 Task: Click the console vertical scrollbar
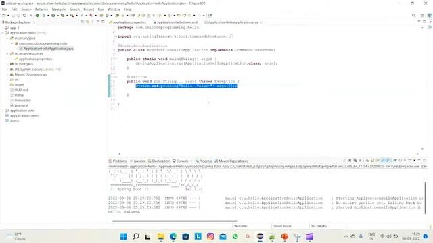click(x=426, y=198)
